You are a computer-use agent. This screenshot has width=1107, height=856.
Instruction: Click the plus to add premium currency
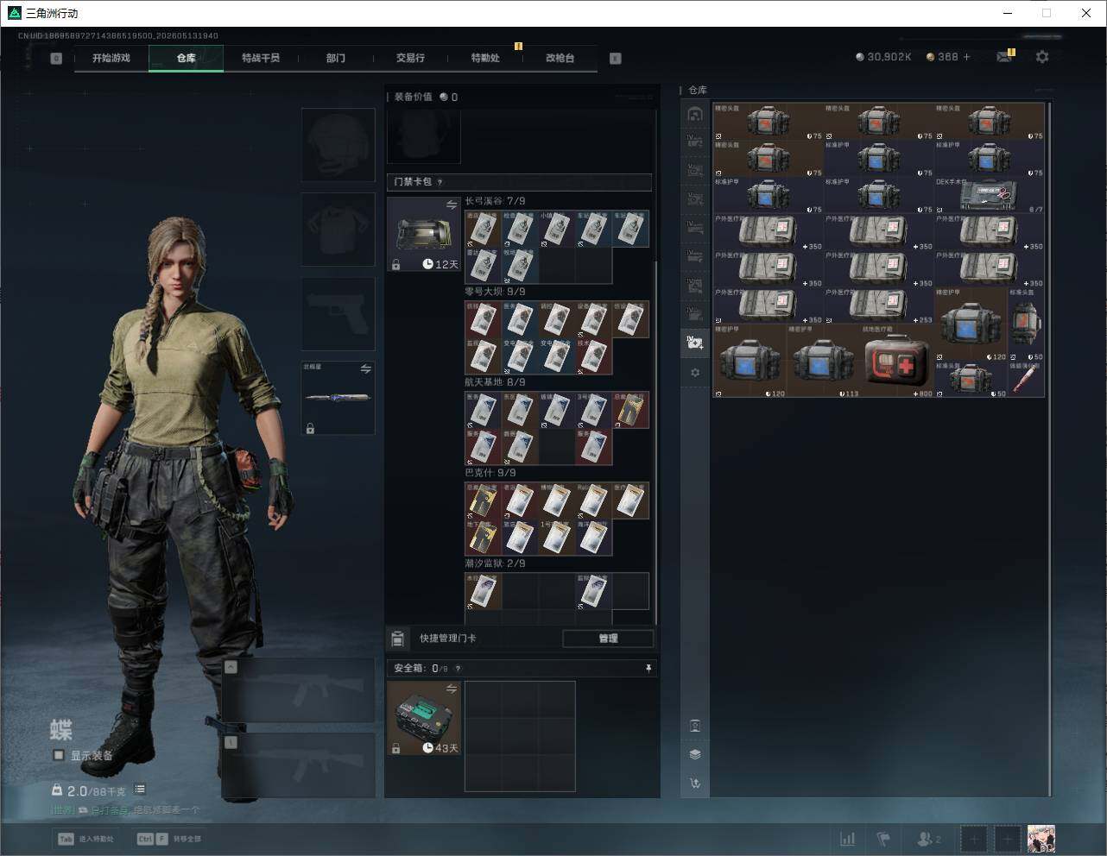point(966,57)
